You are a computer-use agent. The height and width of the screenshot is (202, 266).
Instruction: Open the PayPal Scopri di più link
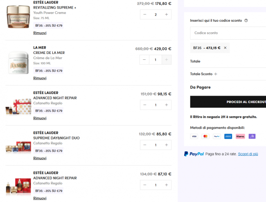248,154
